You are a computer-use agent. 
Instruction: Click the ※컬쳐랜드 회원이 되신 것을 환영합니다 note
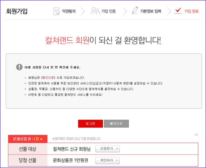[x=76, y=138]
